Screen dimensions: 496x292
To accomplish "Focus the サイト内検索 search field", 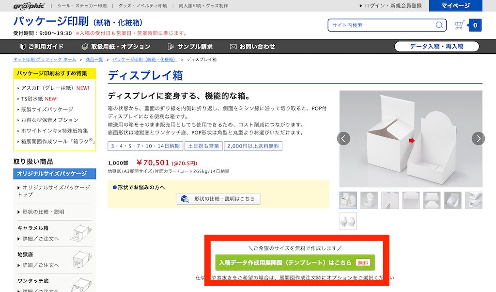I will point(381,25).
